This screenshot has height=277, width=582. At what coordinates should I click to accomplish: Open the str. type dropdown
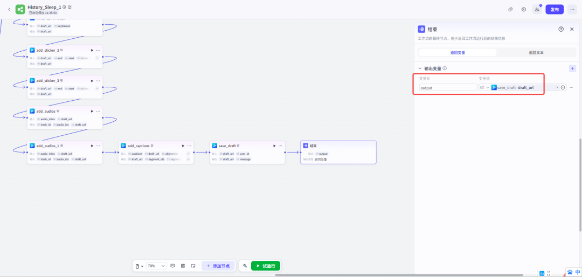[x=484, y=88]
